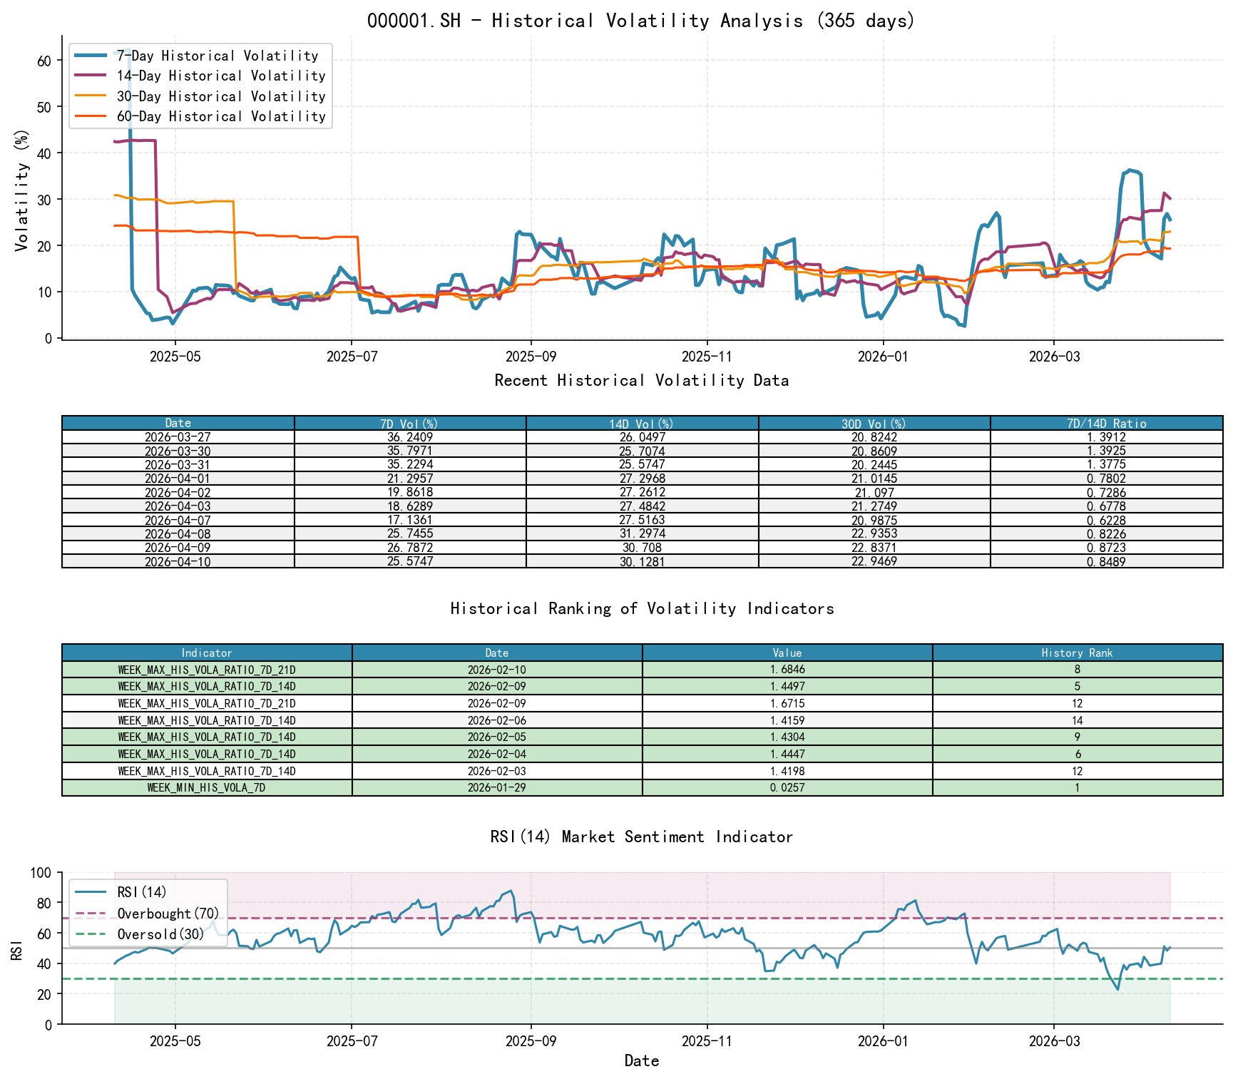Click the ranking date '2026-02-06'

click(x=497, y=720)
